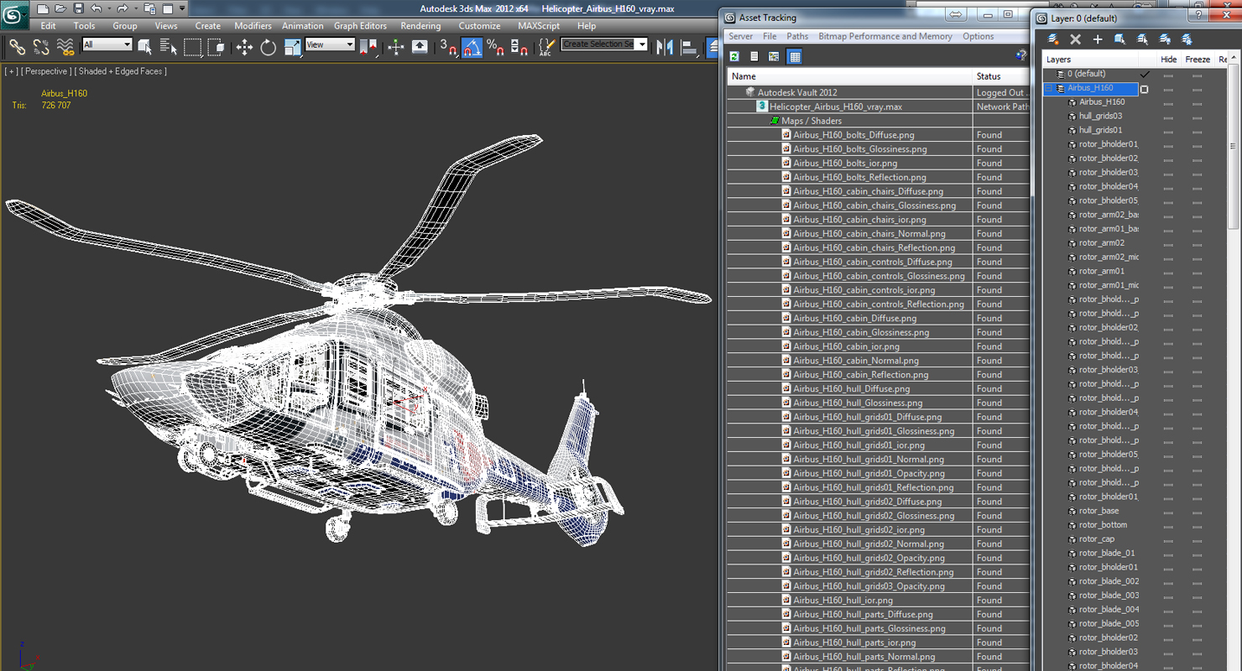Click the Save File floppy disk icon
Image resolution: width=1242 pixels, height=671 pixels.
click(x=78, y=8)
